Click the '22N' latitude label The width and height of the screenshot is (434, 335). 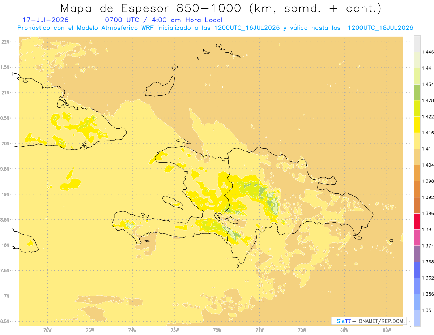click(6, 42)
